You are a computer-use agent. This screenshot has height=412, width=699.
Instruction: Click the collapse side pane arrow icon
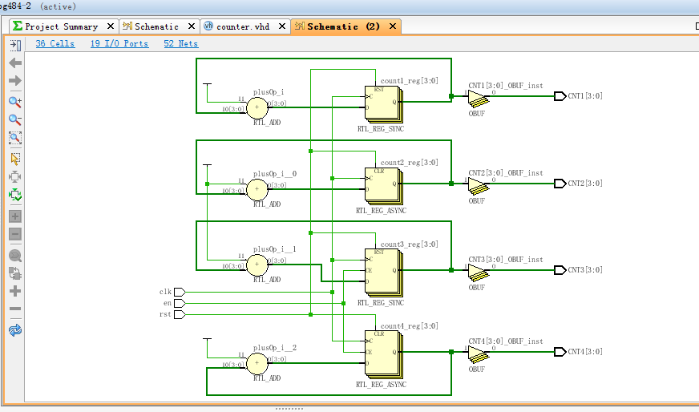15,45
